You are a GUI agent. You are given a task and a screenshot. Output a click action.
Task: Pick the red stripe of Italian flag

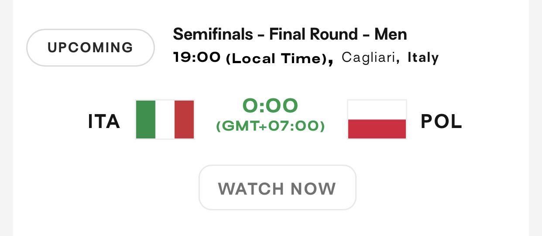pyautogui.click(x=184, y=120)
